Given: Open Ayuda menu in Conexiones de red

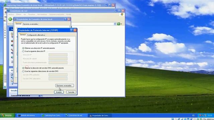Looking at the screenshot, I should (69, 14).
